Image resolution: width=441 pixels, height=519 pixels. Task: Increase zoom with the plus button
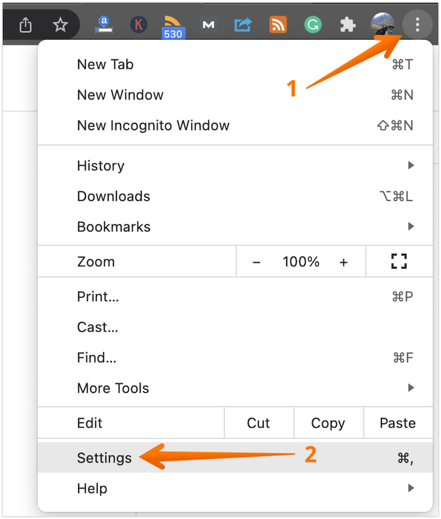(343, 262)
